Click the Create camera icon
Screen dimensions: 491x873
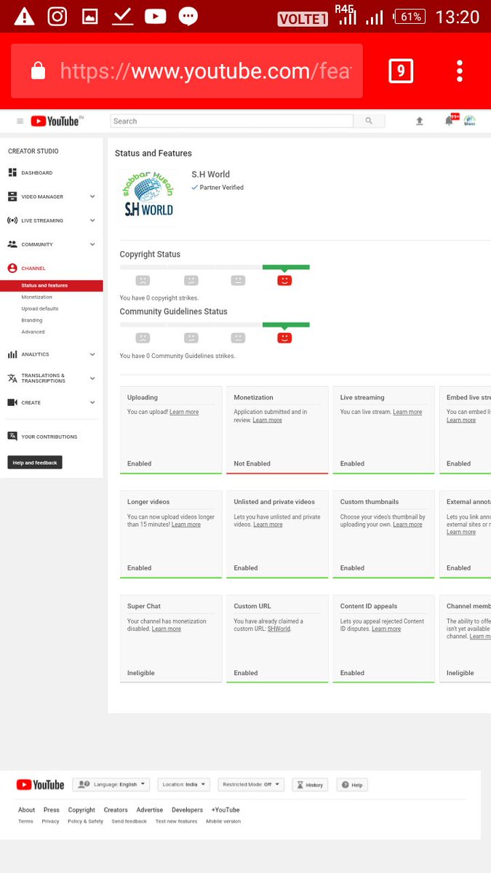12,402
